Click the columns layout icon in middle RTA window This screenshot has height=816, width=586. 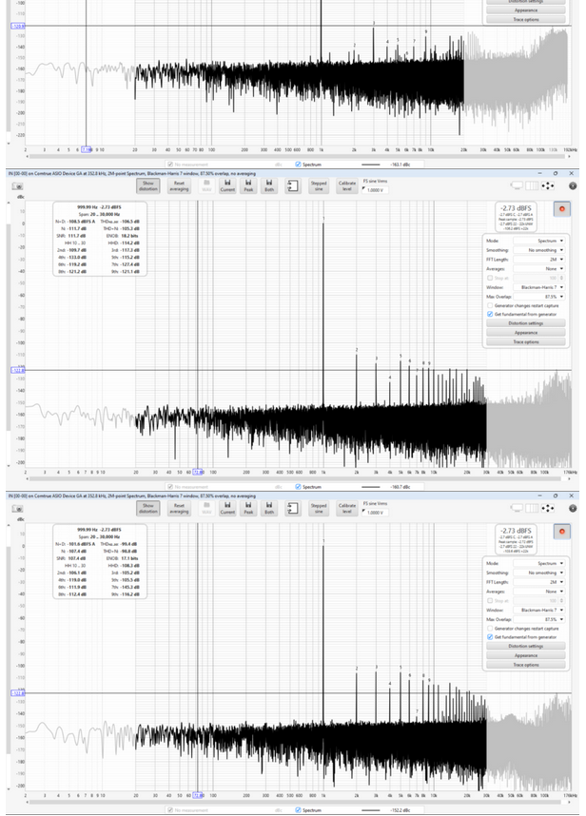coord(532,185)
